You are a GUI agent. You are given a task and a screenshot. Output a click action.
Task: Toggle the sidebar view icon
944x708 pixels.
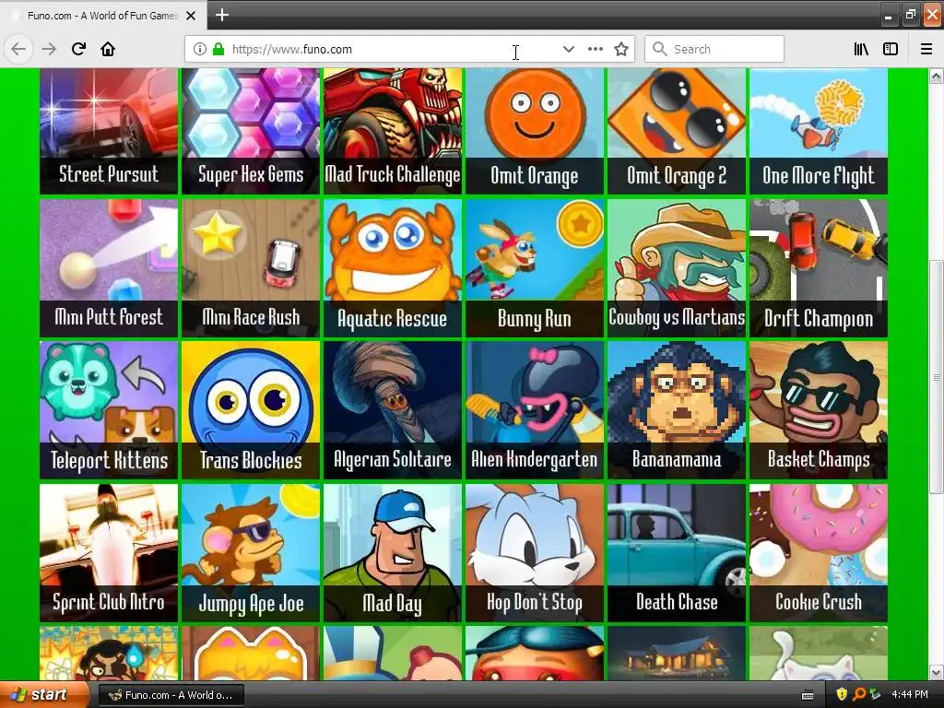[x=891, y=50]
